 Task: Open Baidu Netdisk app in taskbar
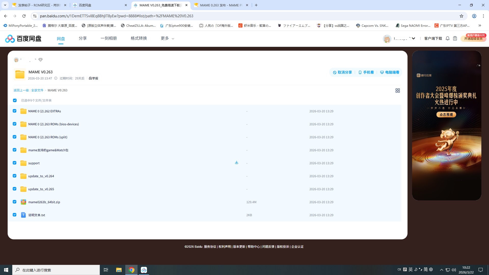click(144, 270)
